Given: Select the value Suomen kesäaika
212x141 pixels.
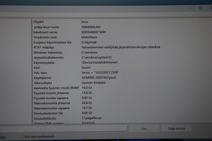Looking at the screenshot, I should pos(94,83).
